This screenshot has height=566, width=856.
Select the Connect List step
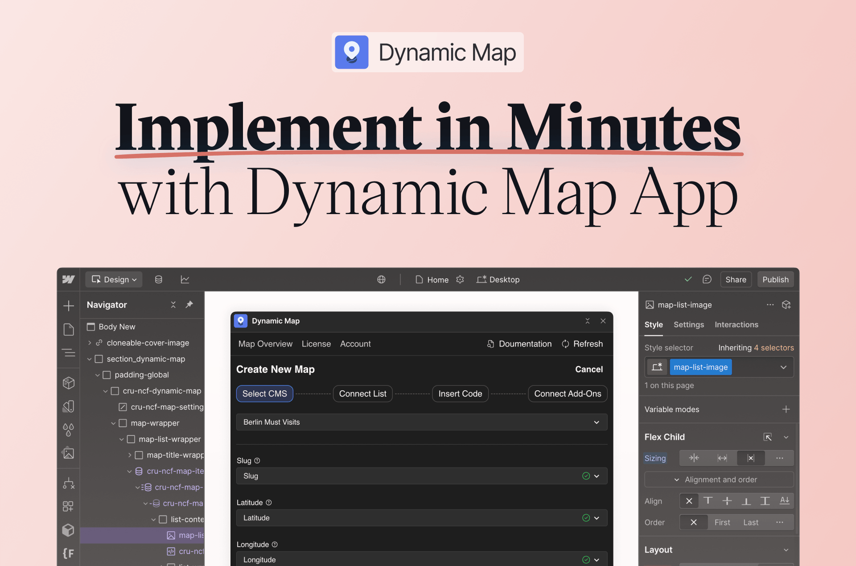362,394
